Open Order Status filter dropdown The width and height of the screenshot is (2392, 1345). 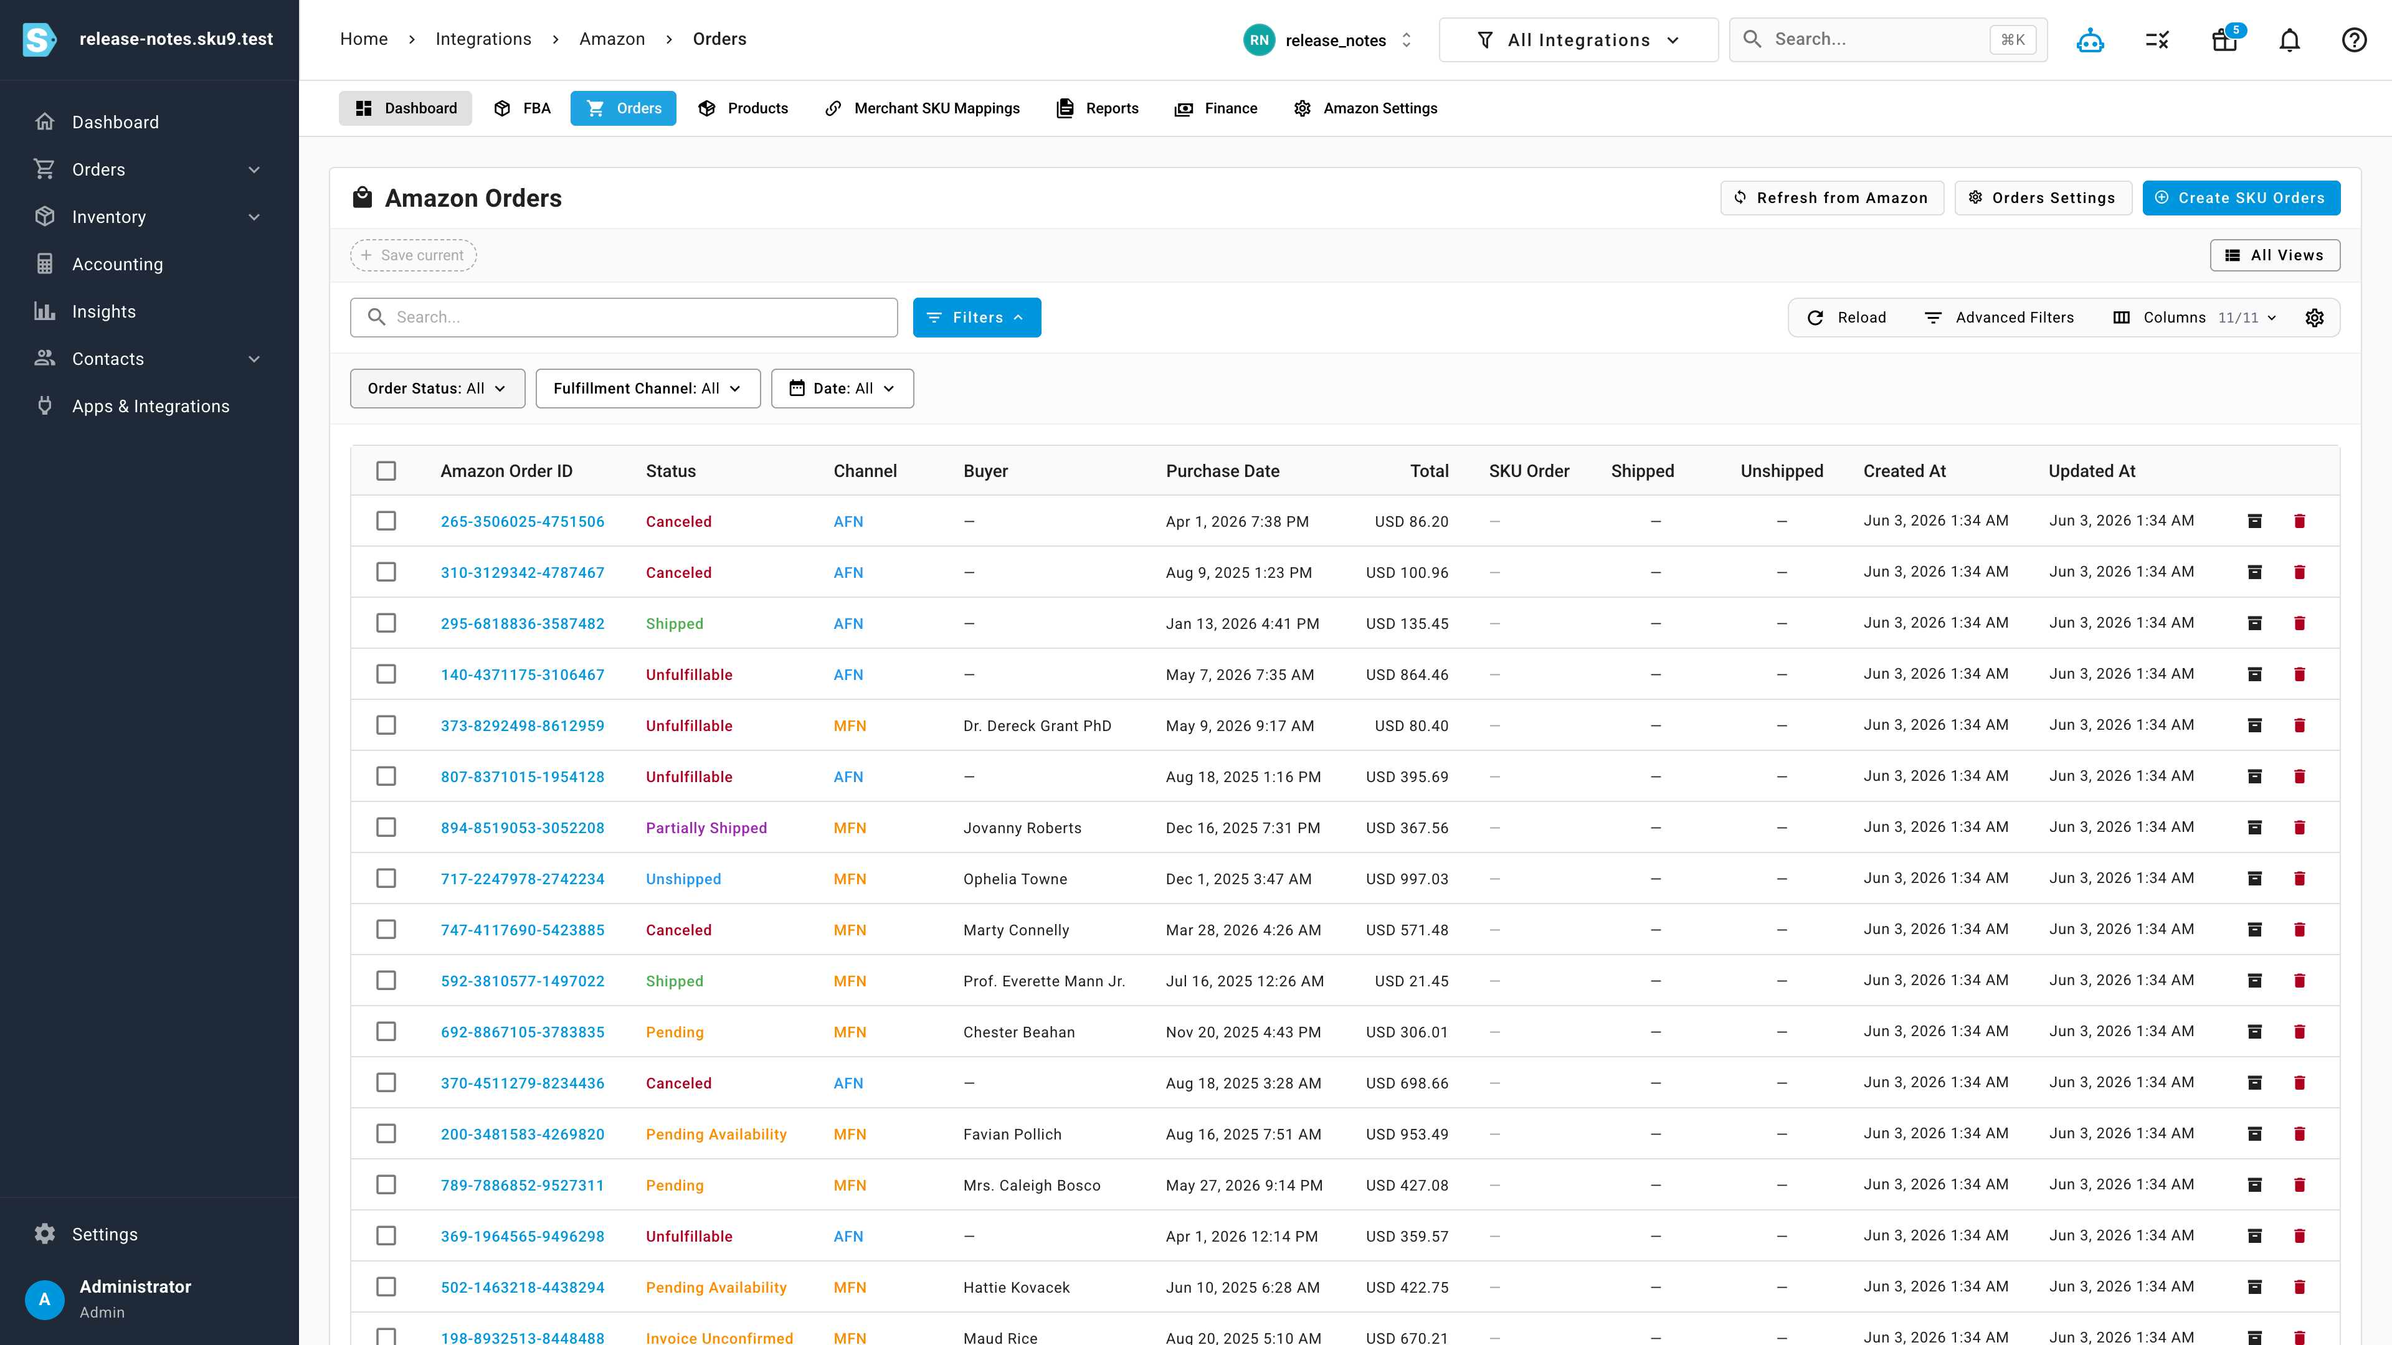tap(437, 388)
